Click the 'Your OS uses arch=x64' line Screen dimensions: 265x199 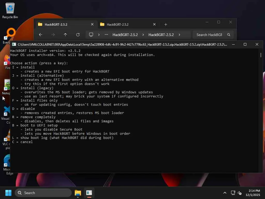[83, 55]
